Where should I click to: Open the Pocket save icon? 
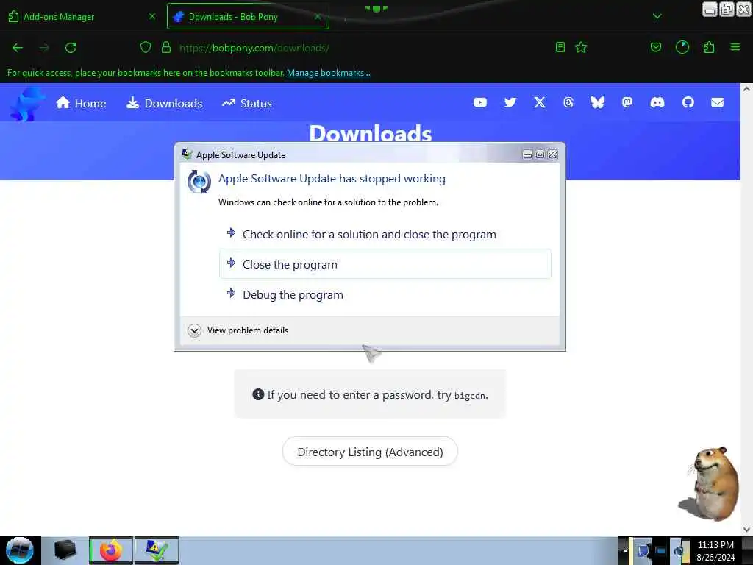click(x=656, y=47)
